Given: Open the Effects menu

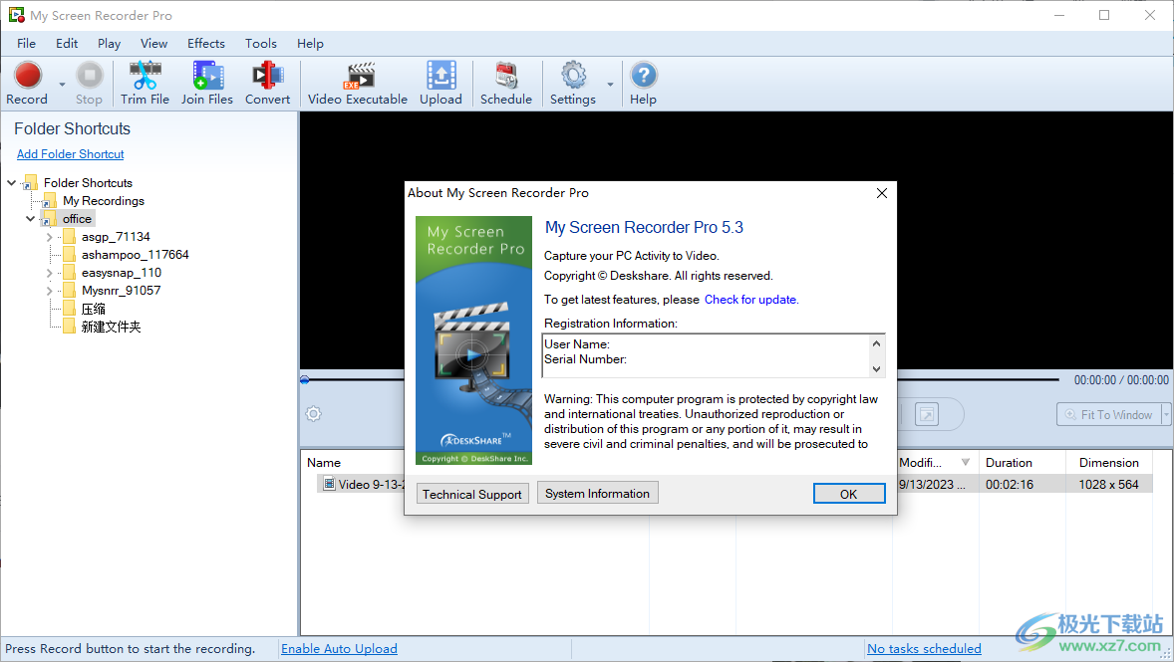Looking at the screenshot, I should (205, 43).
